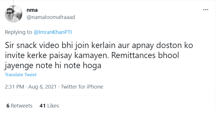The image size is (216, 113).
Task: Click Translate Tweet
Action: coord(21,75)
